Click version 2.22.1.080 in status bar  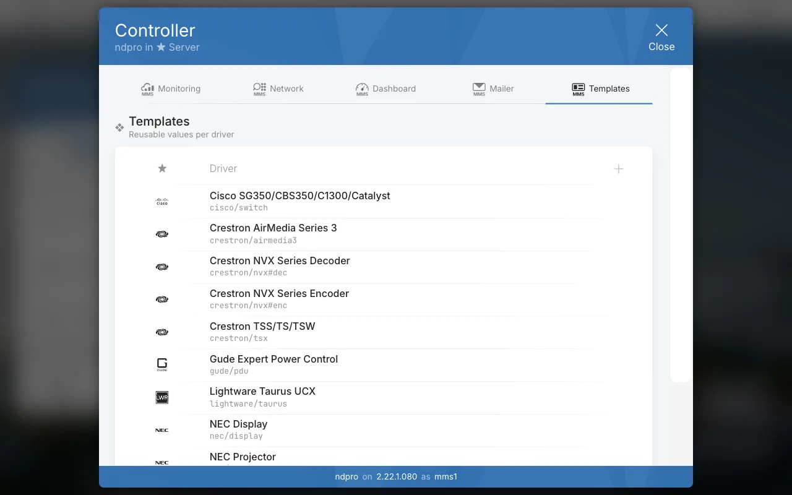[x=397, y=476]
